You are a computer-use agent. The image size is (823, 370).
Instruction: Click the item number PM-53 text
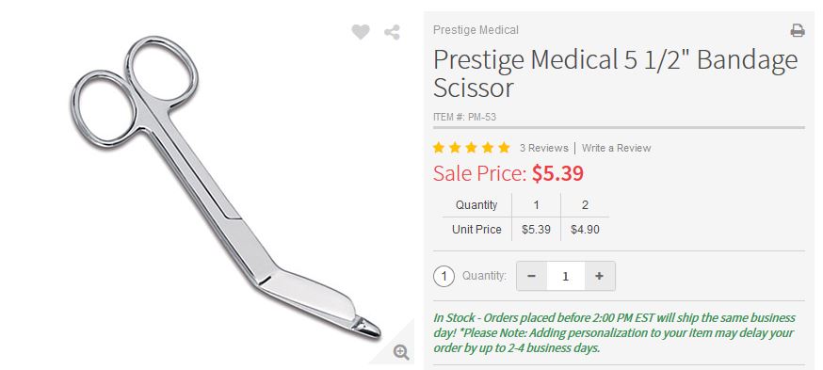click(464, 117)
